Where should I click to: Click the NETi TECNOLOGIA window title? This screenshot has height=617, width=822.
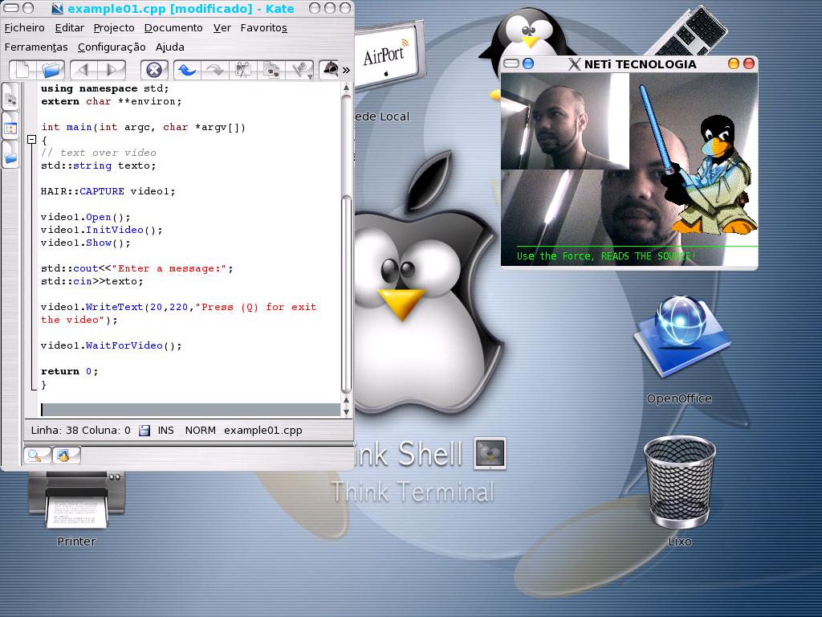(x=640, y=64)
